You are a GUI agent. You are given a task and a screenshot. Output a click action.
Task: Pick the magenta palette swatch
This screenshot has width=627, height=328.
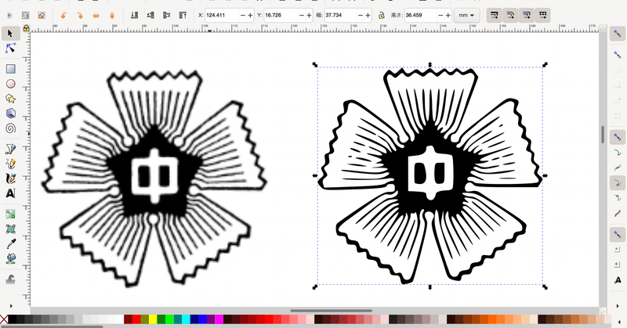(x=219, y=319)
